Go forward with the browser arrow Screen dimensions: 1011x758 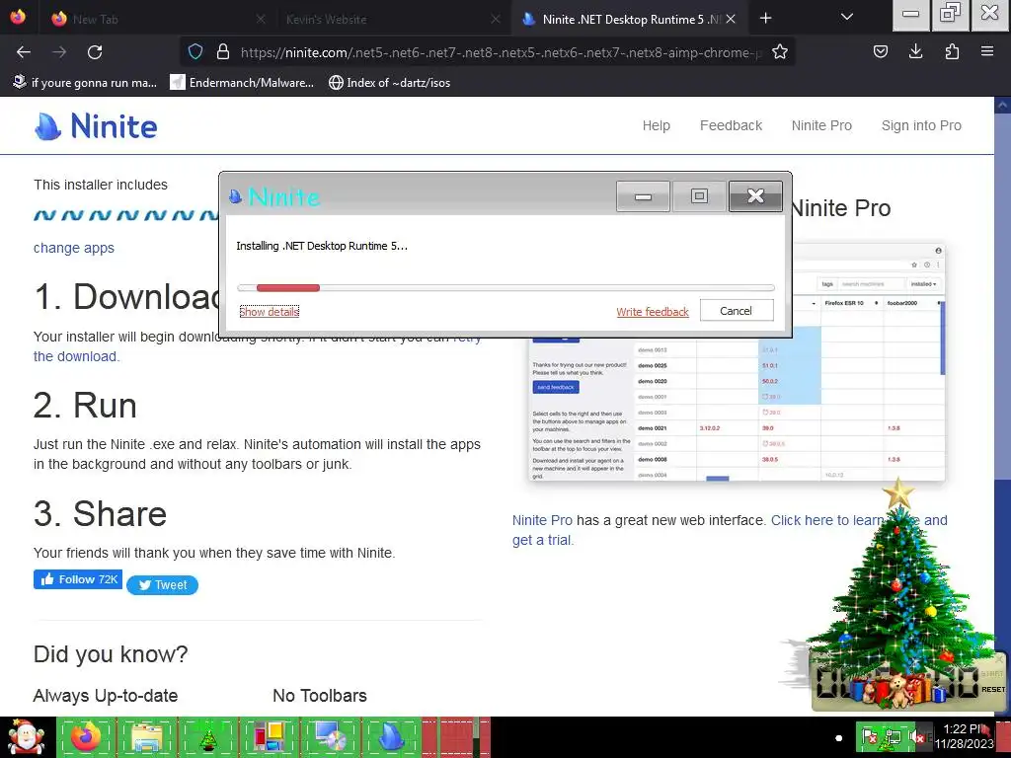pyautogui.click(x=59, y=52)
